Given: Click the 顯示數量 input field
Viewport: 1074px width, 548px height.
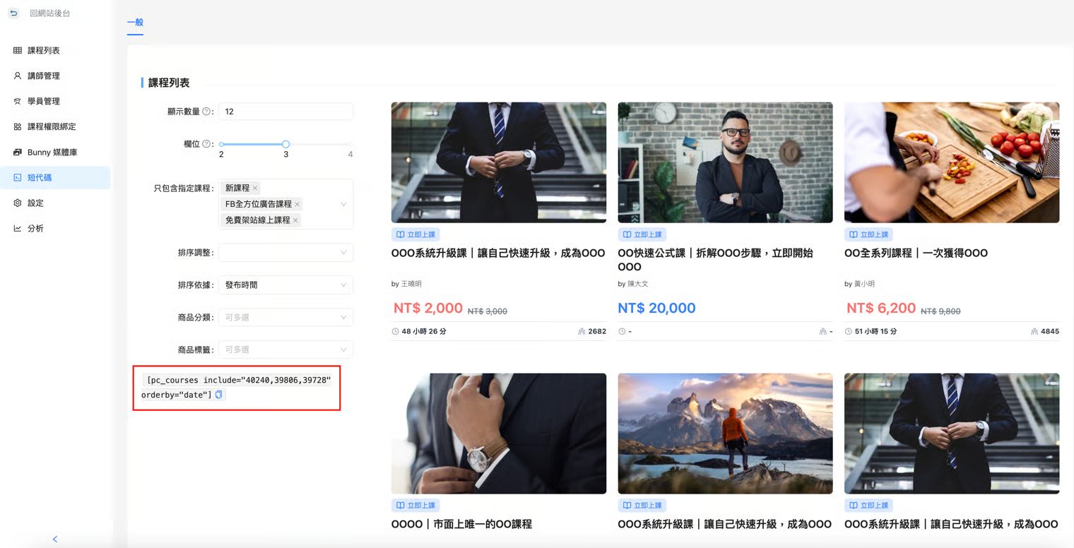Looking at the screenshot, I should (x=285, y=112).
